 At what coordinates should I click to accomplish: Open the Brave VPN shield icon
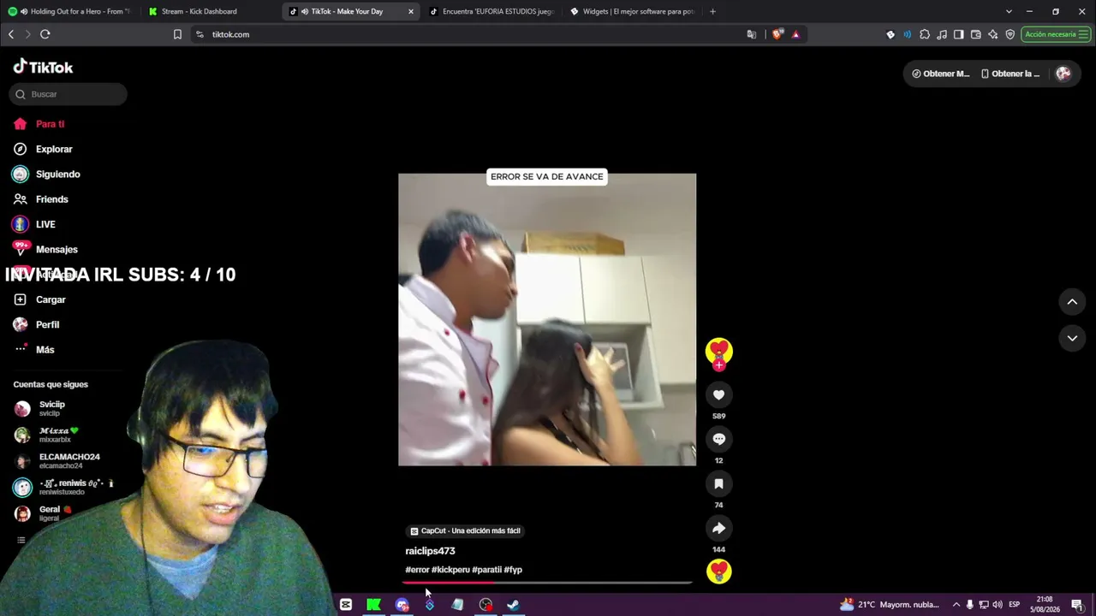pyautogui.click(x=1010, y=34)
